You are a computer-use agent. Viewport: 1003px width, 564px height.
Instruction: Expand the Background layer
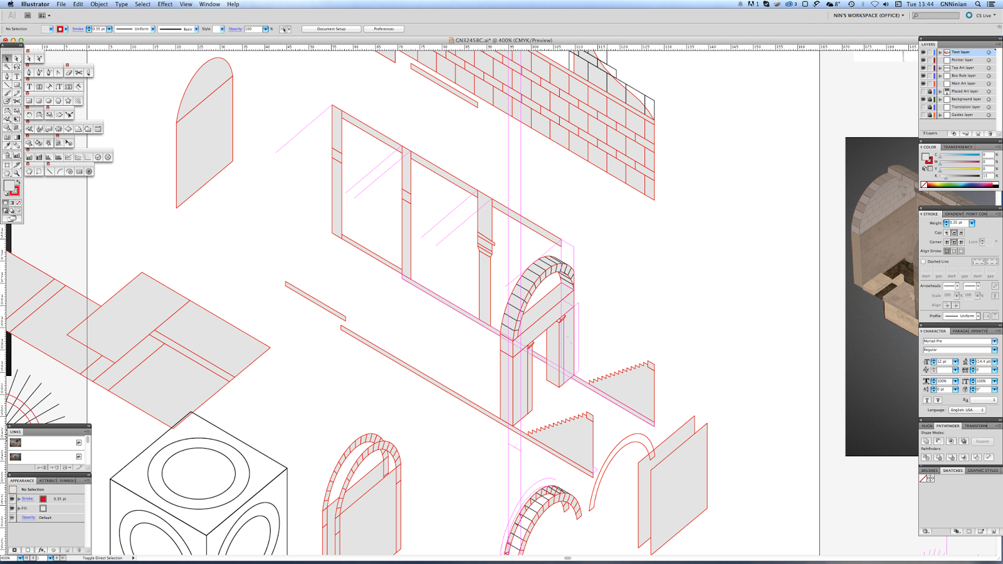pos(940,99)
